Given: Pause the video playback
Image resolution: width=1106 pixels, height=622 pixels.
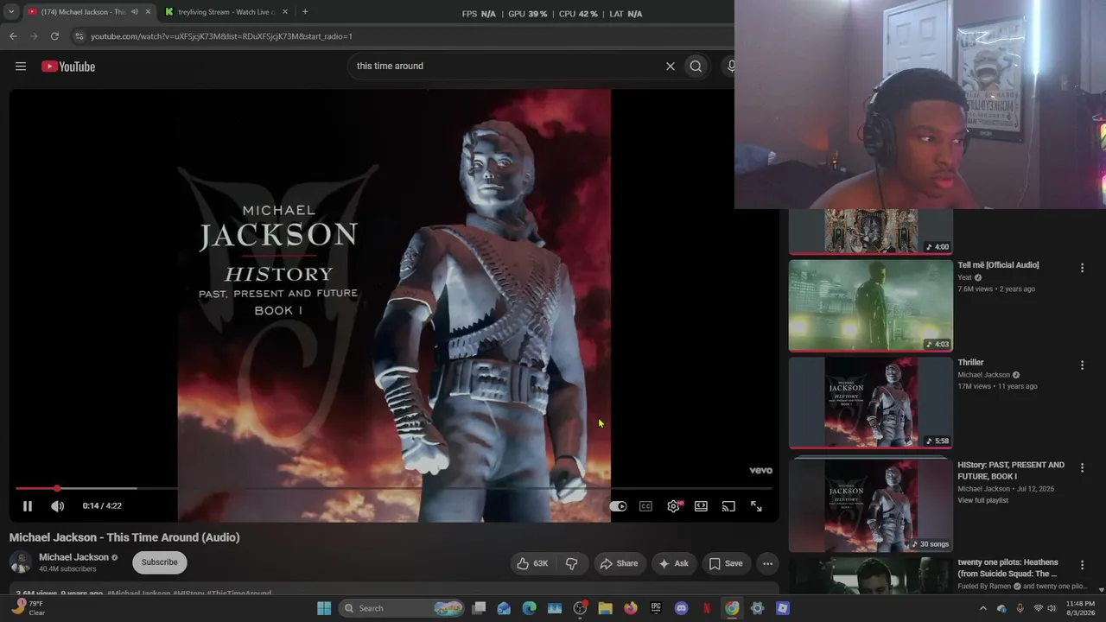Looking at the screenshot, I should pyautogui.click(x=27, y=506).
